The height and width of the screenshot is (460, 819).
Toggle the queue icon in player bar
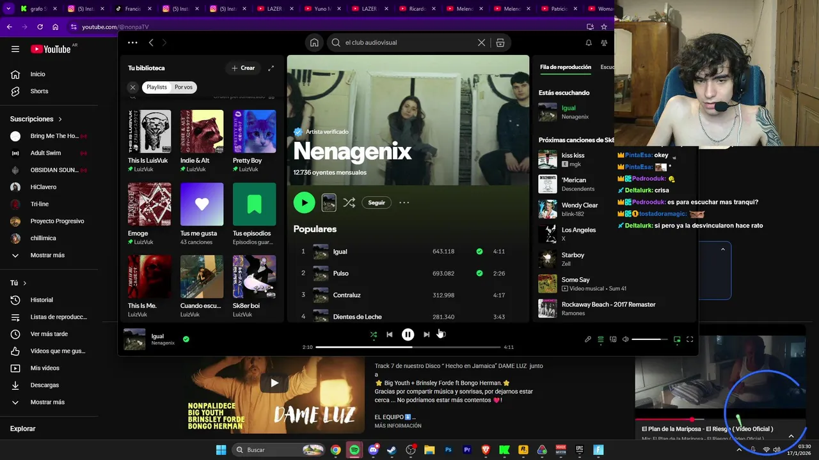point(600,339)
